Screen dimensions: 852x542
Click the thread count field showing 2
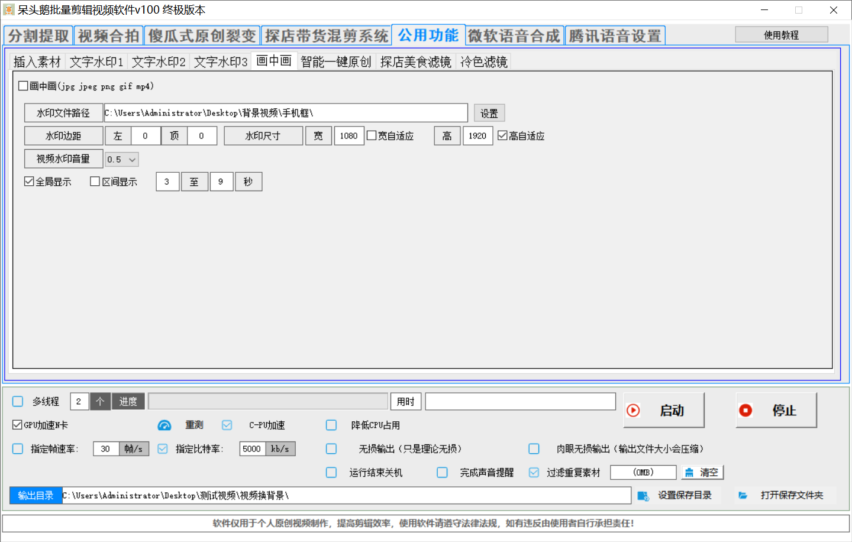pyautogui.click(x=79, y=401)
